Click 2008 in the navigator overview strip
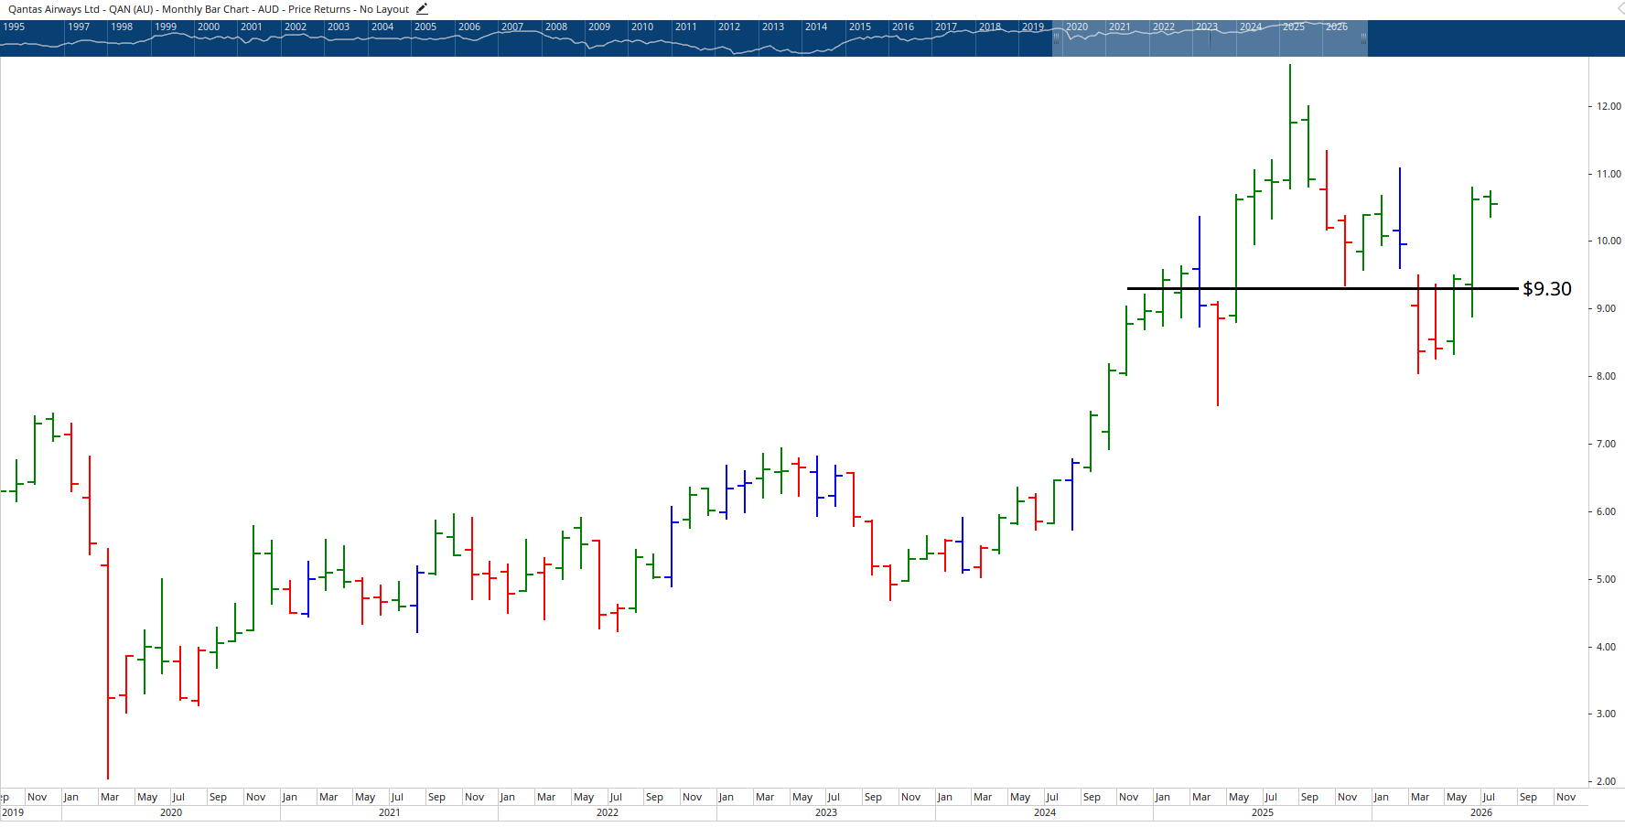The image size is (1625, 827). tap(556, 27)
